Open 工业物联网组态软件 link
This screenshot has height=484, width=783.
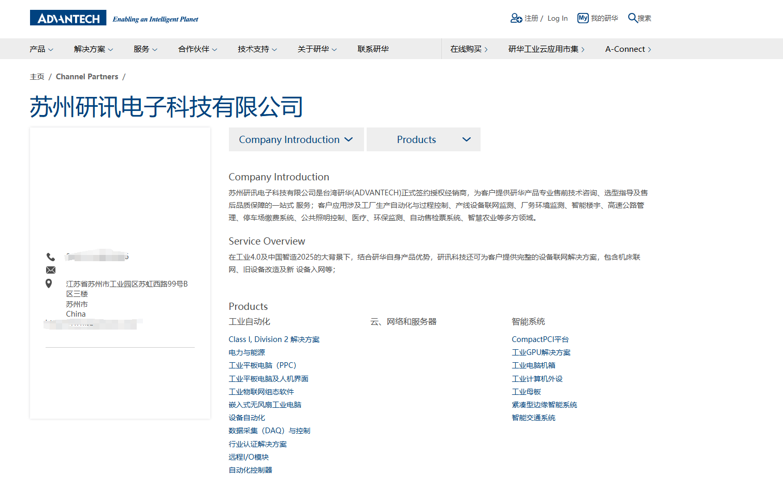click(261, 392)
